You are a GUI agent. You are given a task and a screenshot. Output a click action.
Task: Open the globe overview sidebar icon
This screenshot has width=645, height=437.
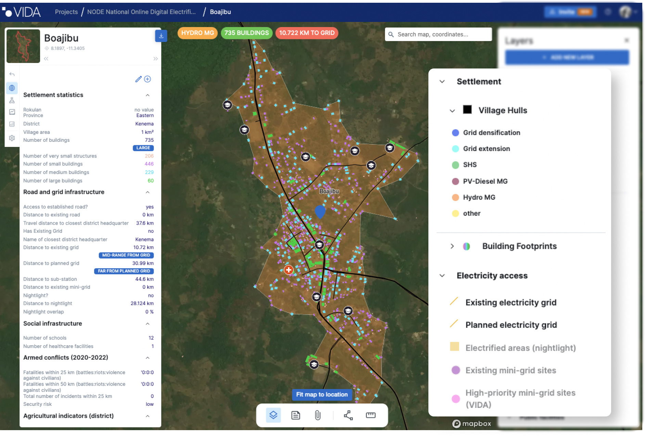click(x=12, y=88)
